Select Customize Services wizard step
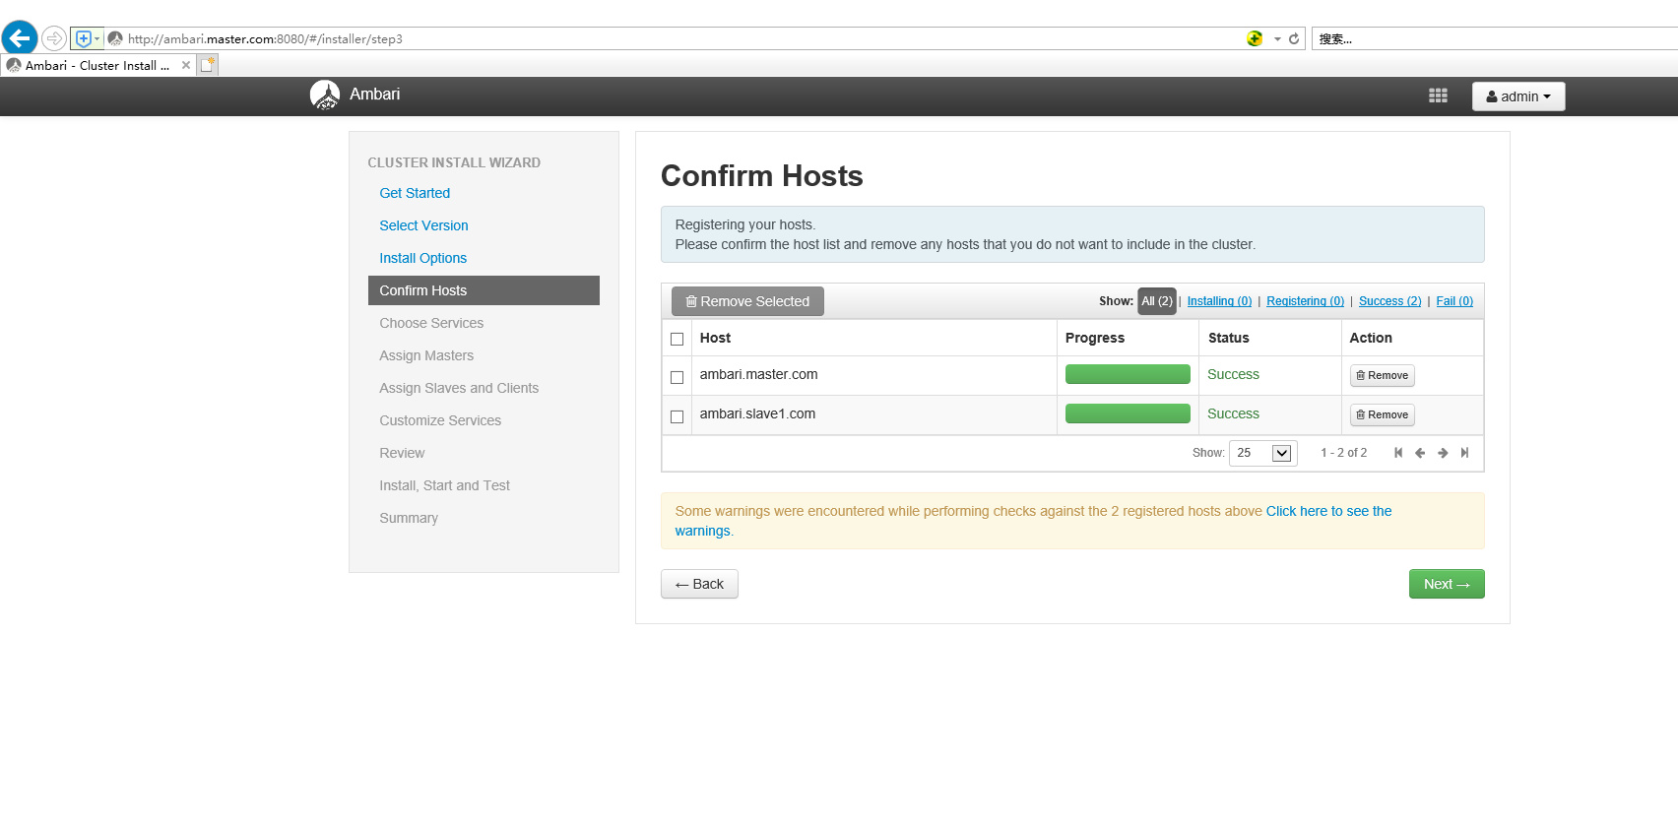Screen dimensions: 1678x825 pos(440,420)
